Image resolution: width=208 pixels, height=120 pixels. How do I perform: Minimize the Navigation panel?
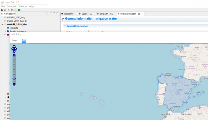54,13
